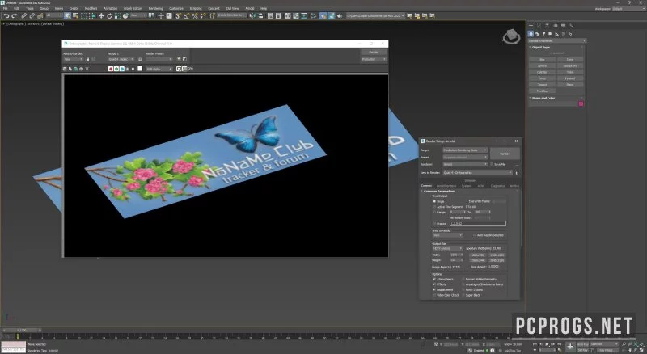Toggle the 3D Snaps icon
This screenshot has height=354, width=647.
coord(178,15)
